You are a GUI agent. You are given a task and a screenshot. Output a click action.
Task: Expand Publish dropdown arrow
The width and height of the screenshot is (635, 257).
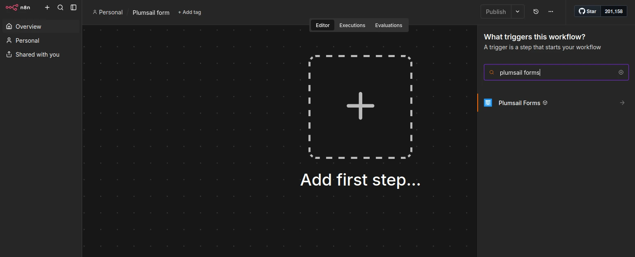518,11
